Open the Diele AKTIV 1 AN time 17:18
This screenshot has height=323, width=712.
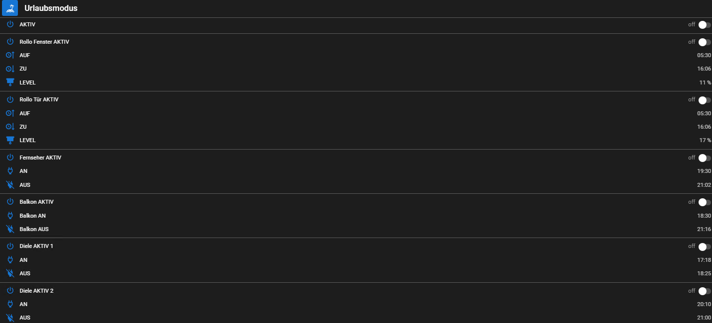point(704,260)
